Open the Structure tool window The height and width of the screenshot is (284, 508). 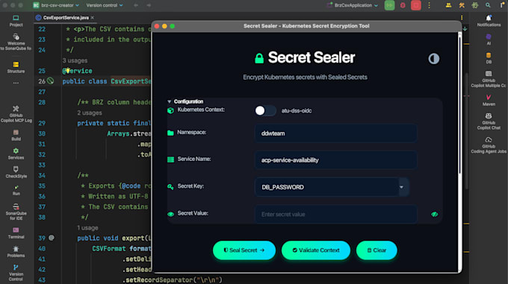[x=16, y=67]
